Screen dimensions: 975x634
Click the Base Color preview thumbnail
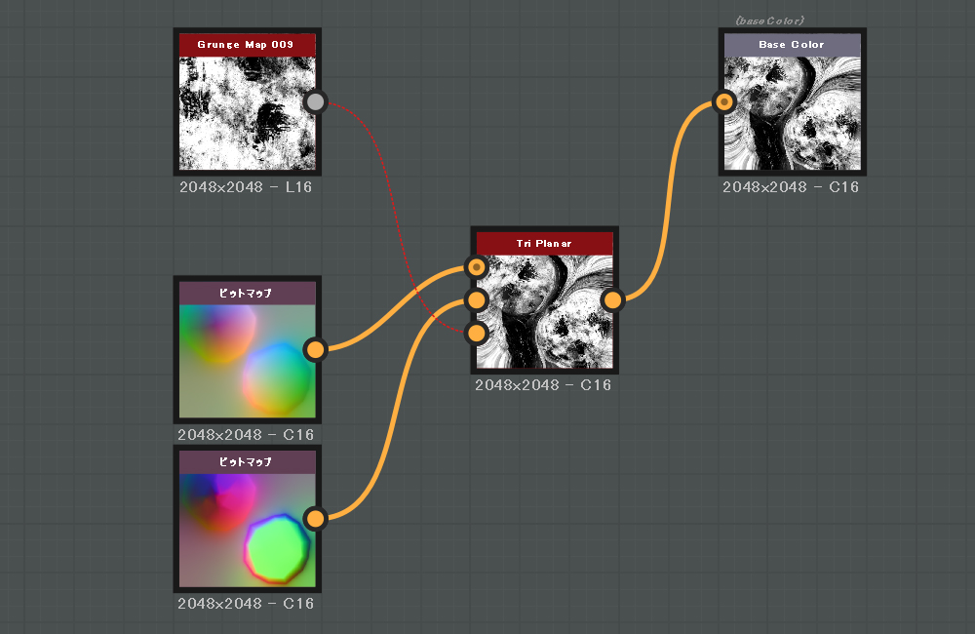click(792, 113)
